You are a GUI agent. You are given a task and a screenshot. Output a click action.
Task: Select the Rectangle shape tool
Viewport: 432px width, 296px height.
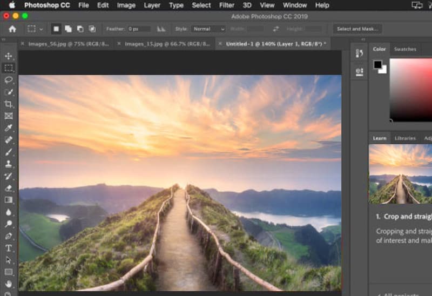click(x=9, y=272)
